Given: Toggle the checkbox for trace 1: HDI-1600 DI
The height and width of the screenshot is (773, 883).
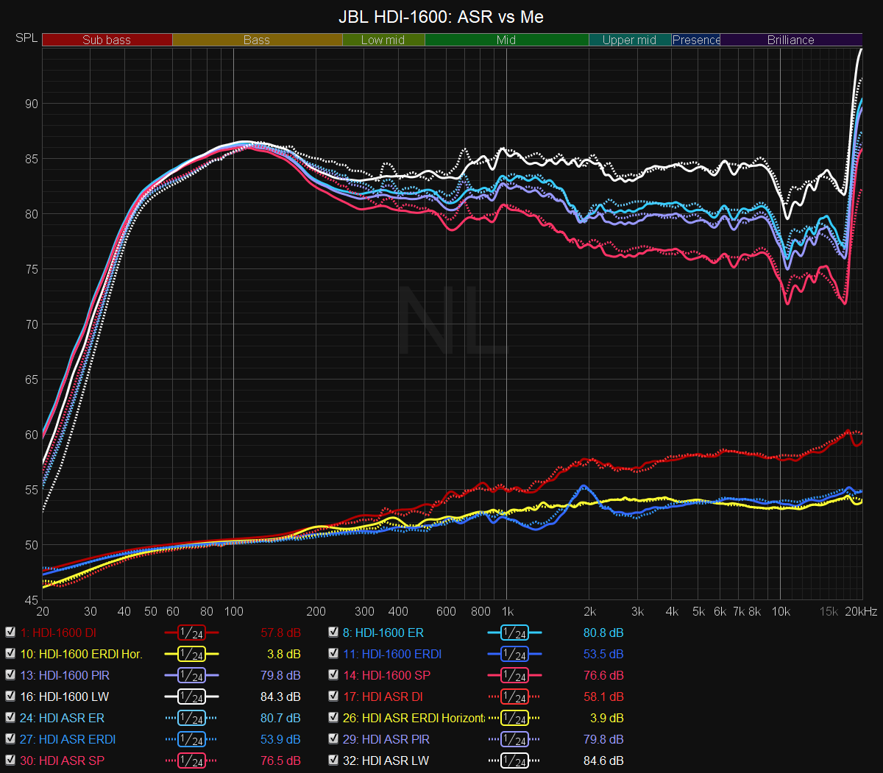Looking at the screenshot, I should (x=10, y=633).
